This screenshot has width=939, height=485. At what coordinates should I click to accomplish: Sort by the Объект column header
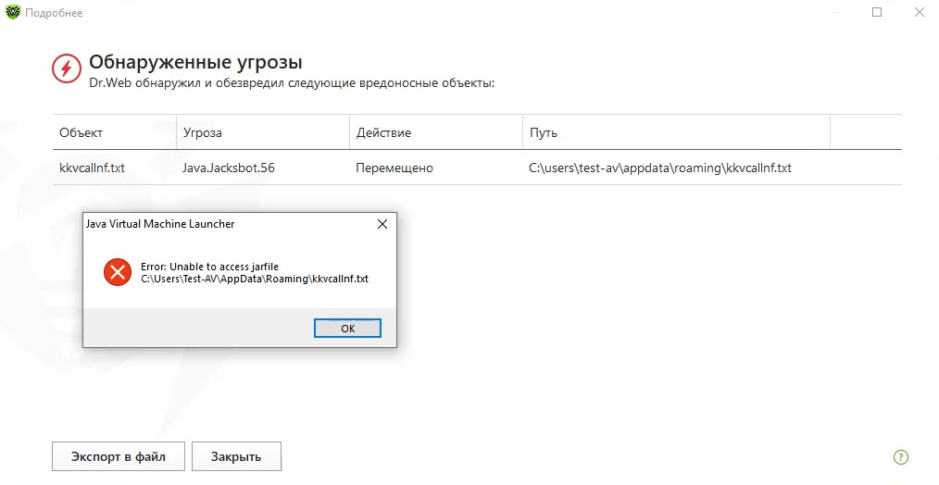[x=81, y=132]
